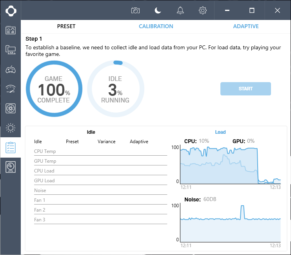Switch to the CALIBRATION tab

point(156,26)
